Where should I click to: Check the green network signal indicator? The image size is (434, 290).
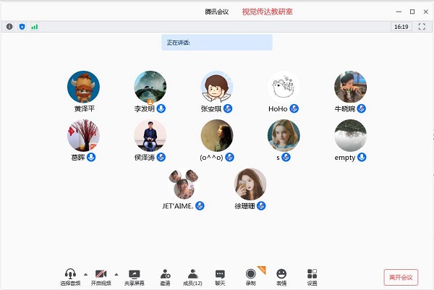34,26
